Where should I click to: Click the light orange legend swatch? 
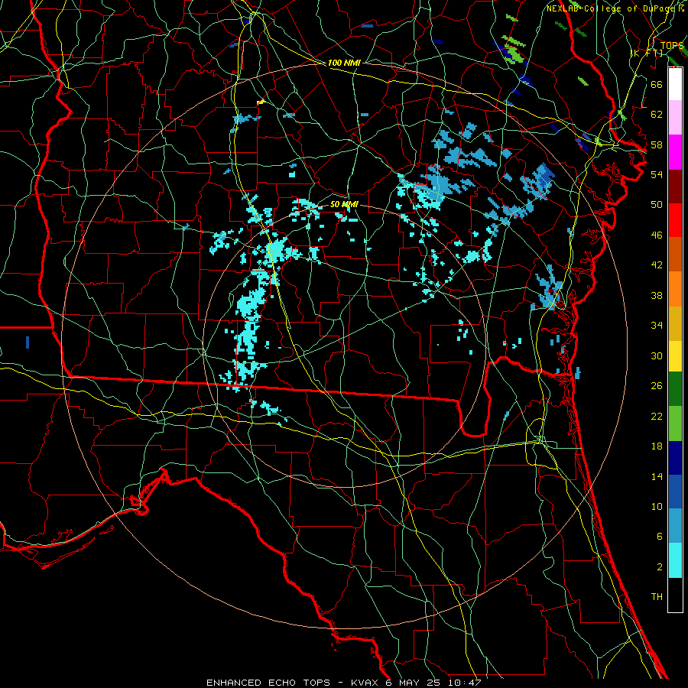click(675, 289)
